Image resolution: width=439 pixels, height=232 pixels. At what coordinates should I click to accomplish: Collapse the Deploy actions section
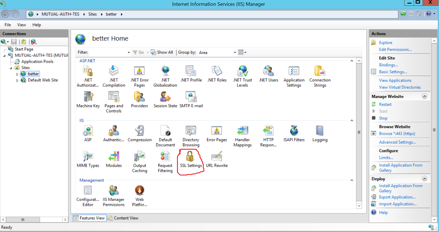pyautogui.click(x=424, y=179)
